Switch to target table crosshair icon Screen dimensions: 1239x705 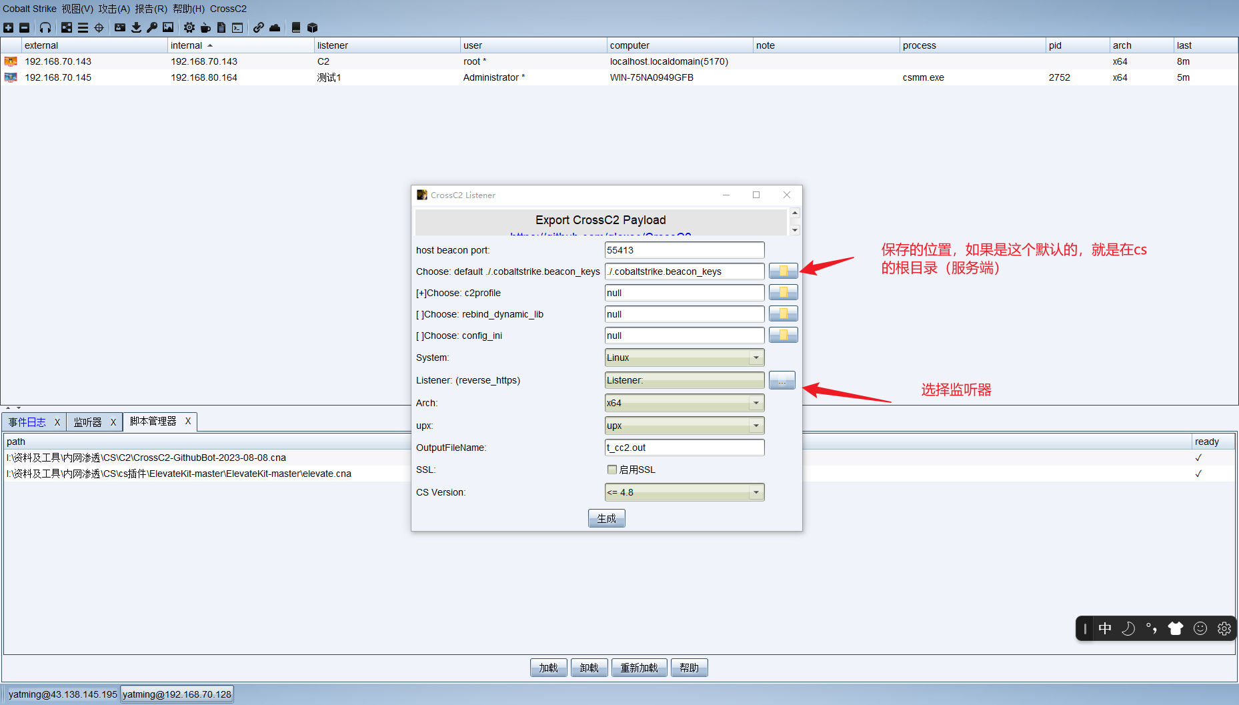click(x=99, y=27)
